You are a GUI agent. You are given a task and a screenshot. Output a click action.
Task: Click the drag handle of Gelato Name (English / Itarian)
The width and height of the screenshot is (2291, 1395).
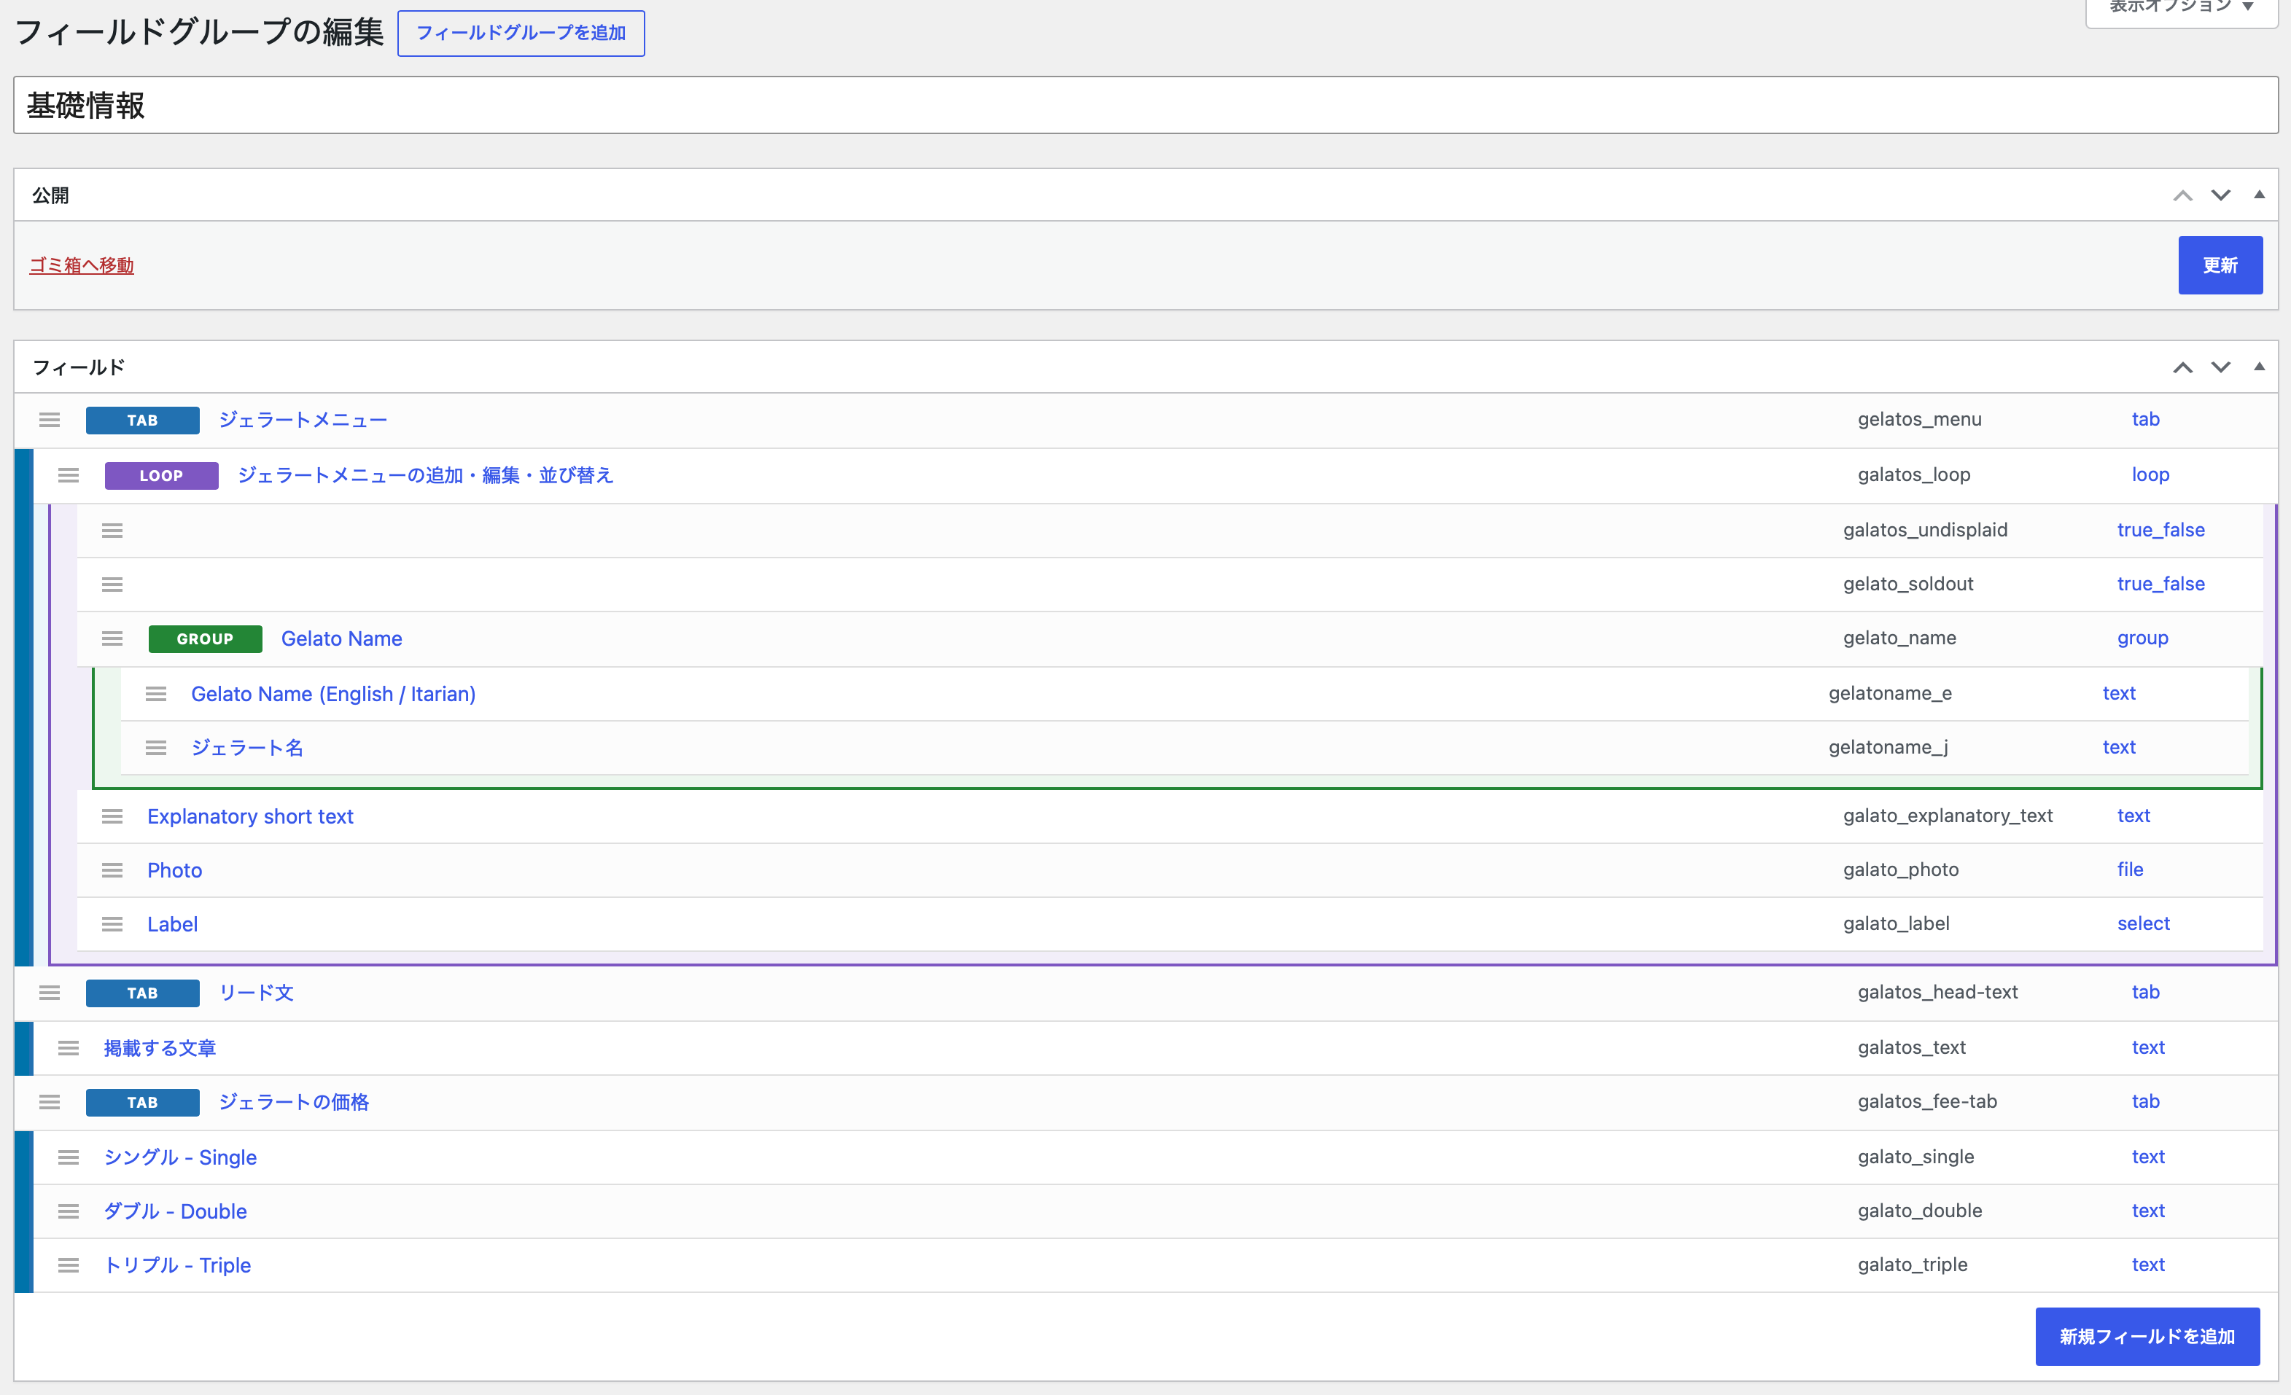pos(156,695)
